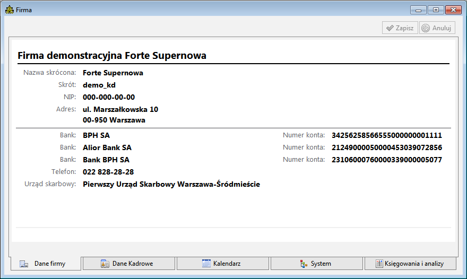Switch to the System tab

pyautogui.click(x=317, y=264)
